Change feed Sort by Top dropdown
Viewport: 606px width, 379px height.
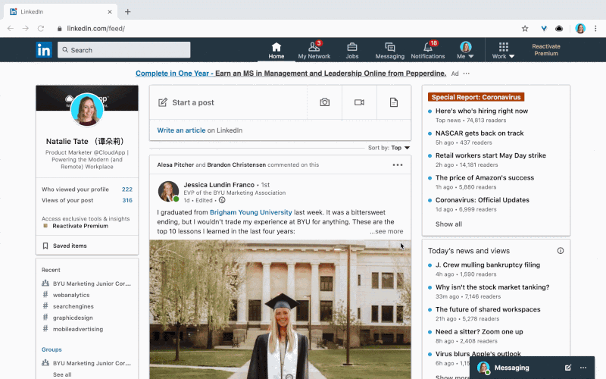point(400,148)
